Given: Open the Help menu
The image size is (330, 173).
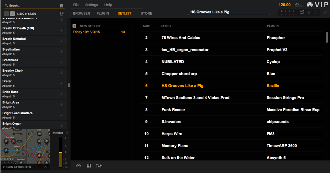Looking at the screenshot, I should click(108, 5).
